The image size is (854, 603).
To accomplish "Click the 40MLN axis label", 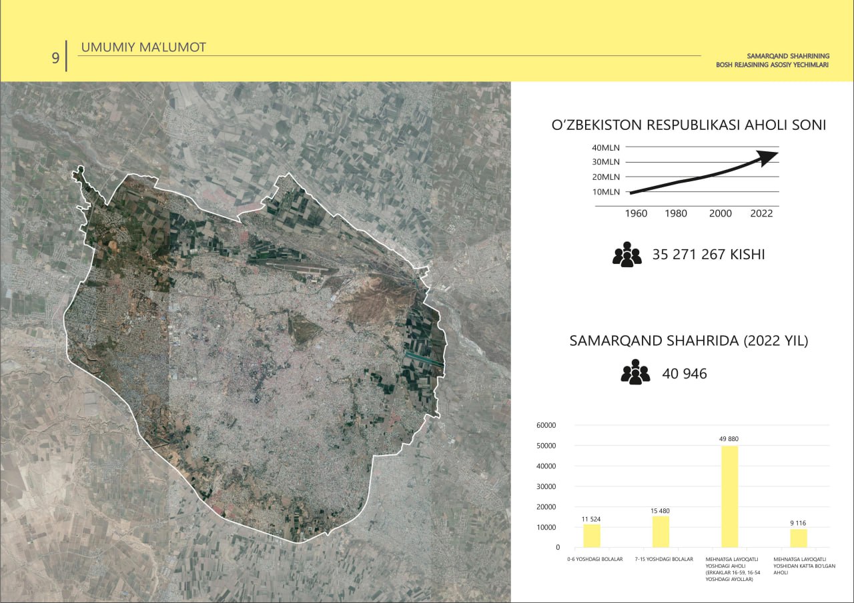I will 605,147.
